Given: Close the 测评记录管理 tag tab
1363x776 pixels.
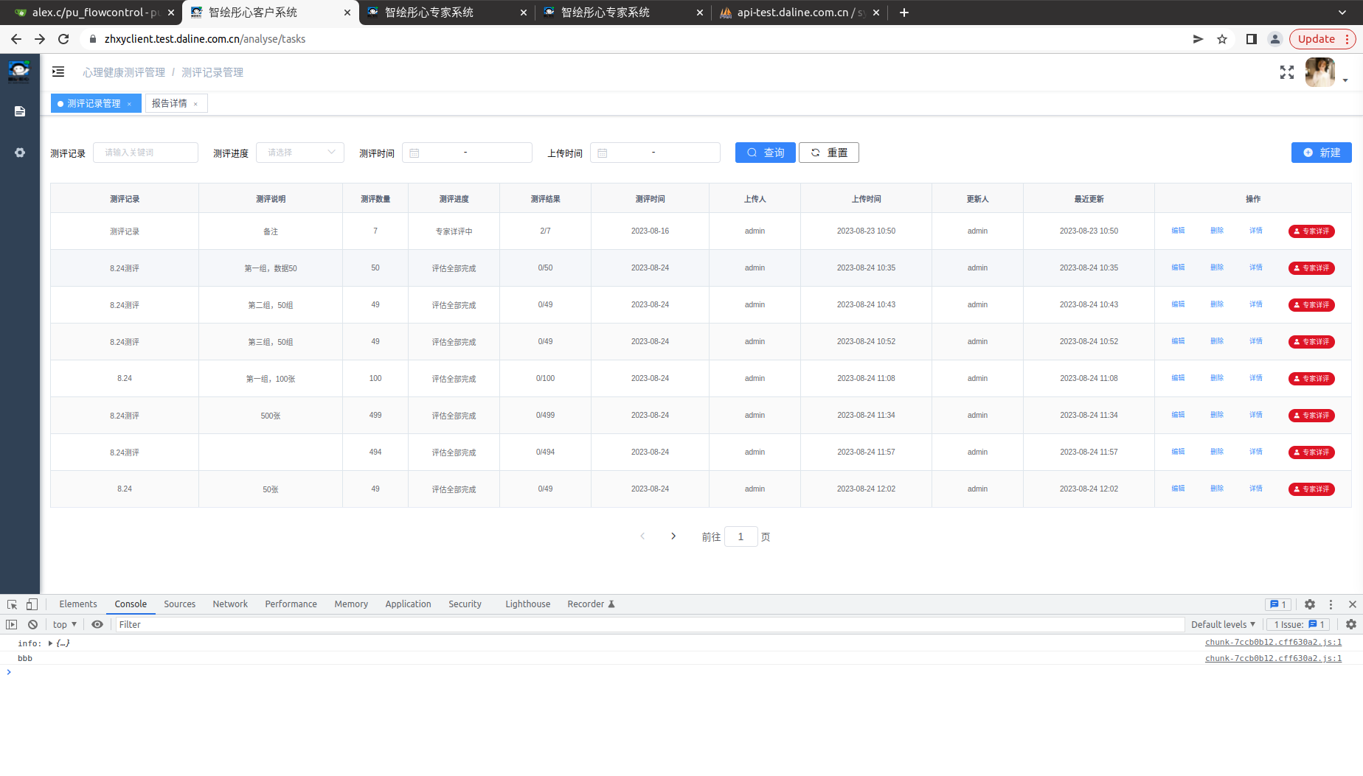Looking at the screenshot, I should 129,104.
